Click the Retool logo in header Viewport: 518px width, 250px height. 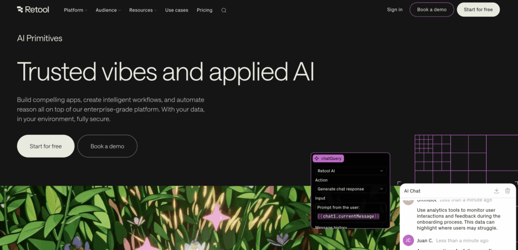[x=33, y=10]
